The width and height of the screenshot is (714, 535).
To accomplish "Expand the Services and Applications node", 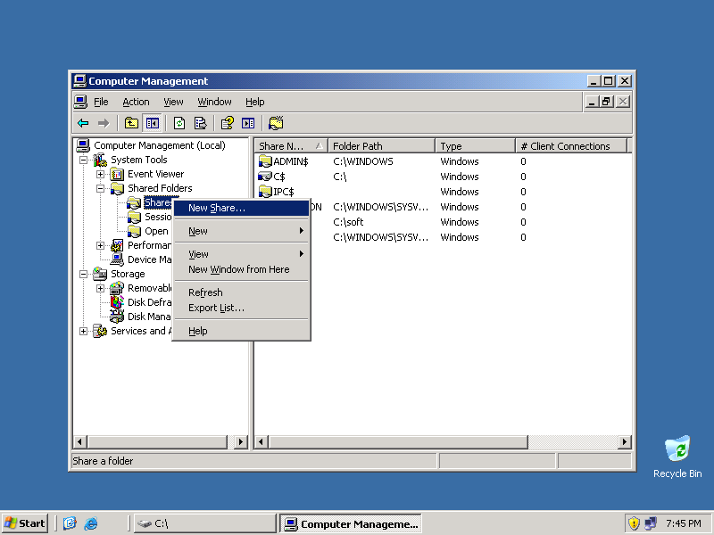I will pos(83,331).
